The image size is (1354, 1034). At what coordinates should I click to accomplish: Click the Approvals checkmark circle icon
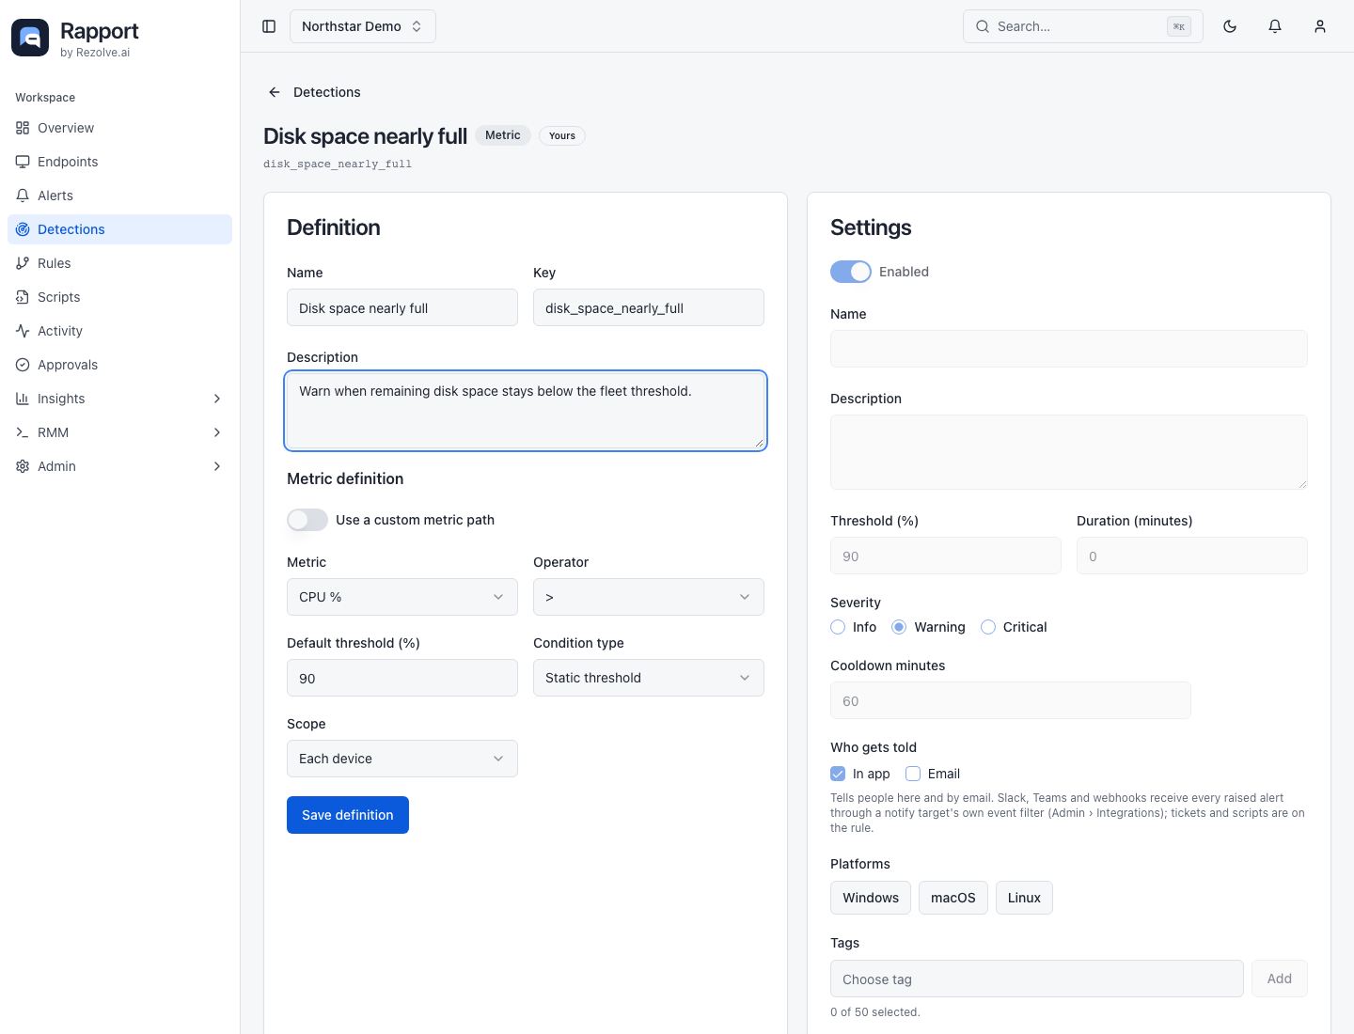pos(23,365)
